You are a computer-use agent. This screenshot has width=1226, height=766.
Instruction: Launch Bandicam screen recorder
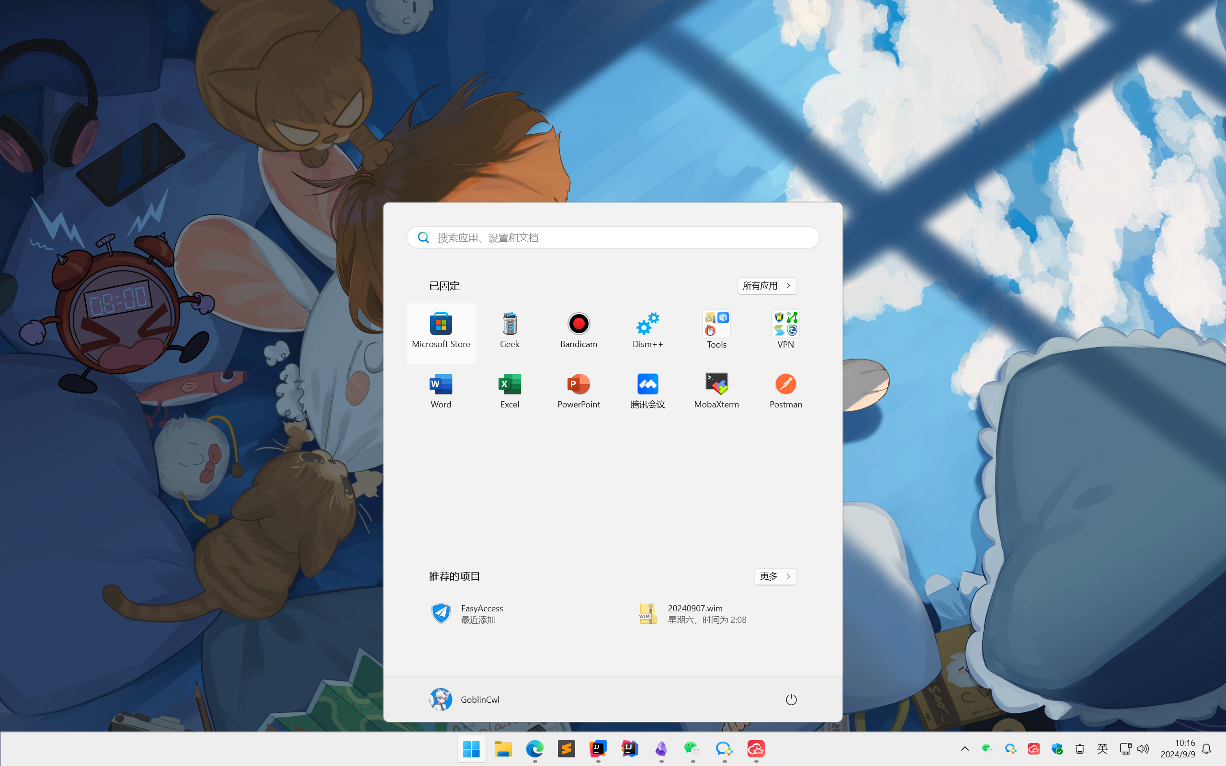click(x=579, y=333)
